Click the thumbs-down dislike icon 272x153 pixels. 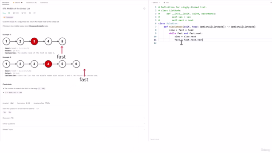click(x=23, y=13)
